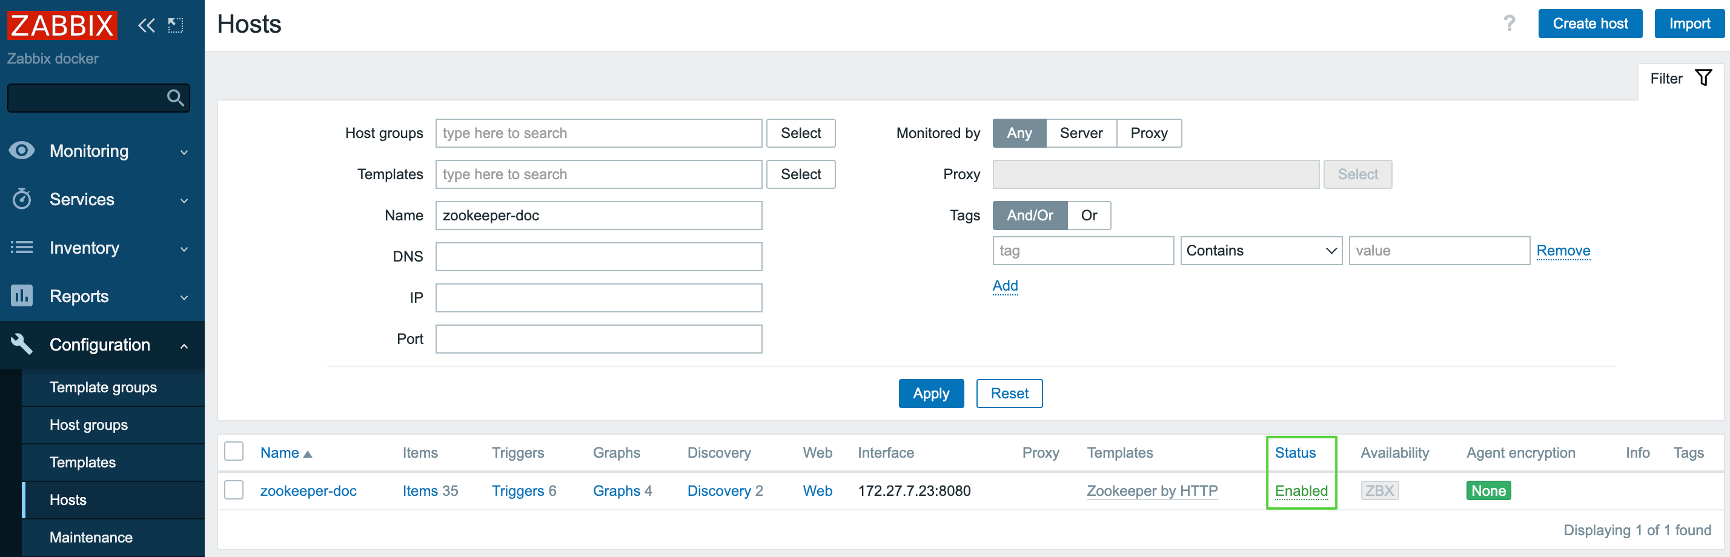Click the kiosk mode icon near the logo

pos(175,25)
